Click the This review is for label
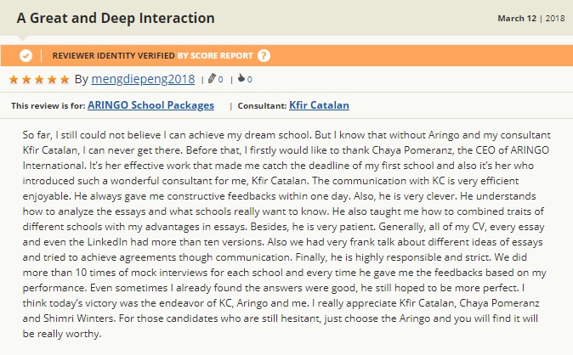 [x=48, y=106]
